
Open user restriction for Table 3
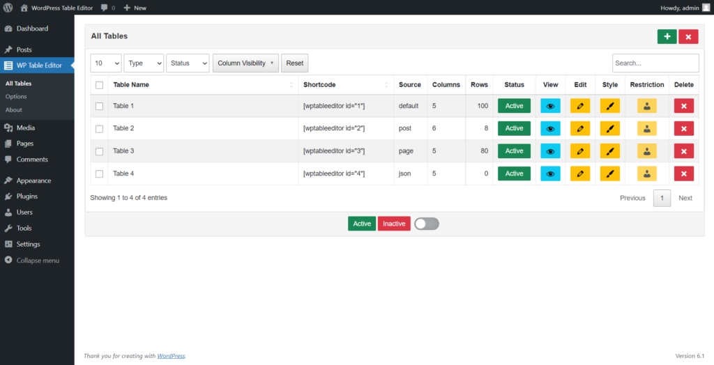[x=647, y=151]
